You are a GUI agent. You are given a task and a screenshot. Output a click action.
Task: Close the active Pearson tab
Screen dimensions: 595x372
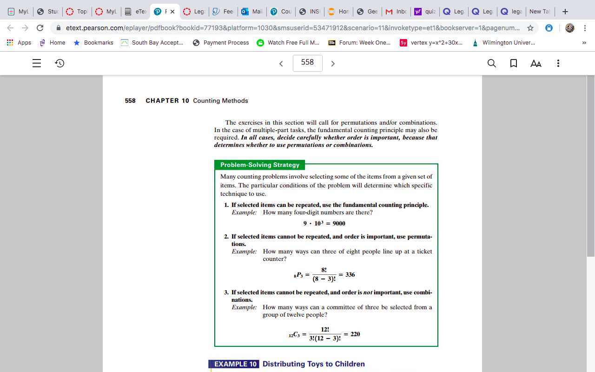172,12
